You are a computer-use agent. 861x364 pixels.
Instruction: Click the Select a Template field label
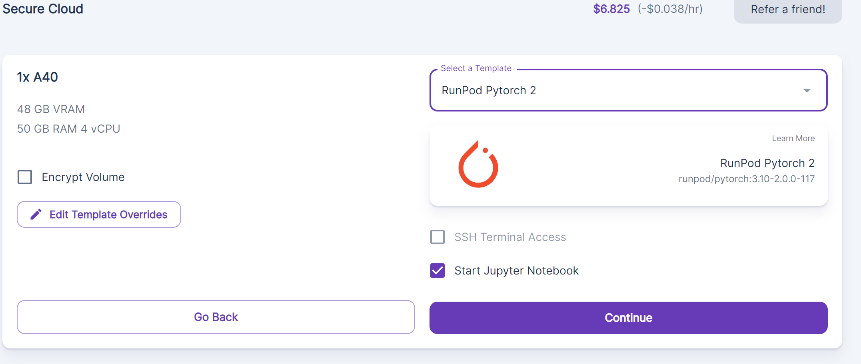click(476, 68)
